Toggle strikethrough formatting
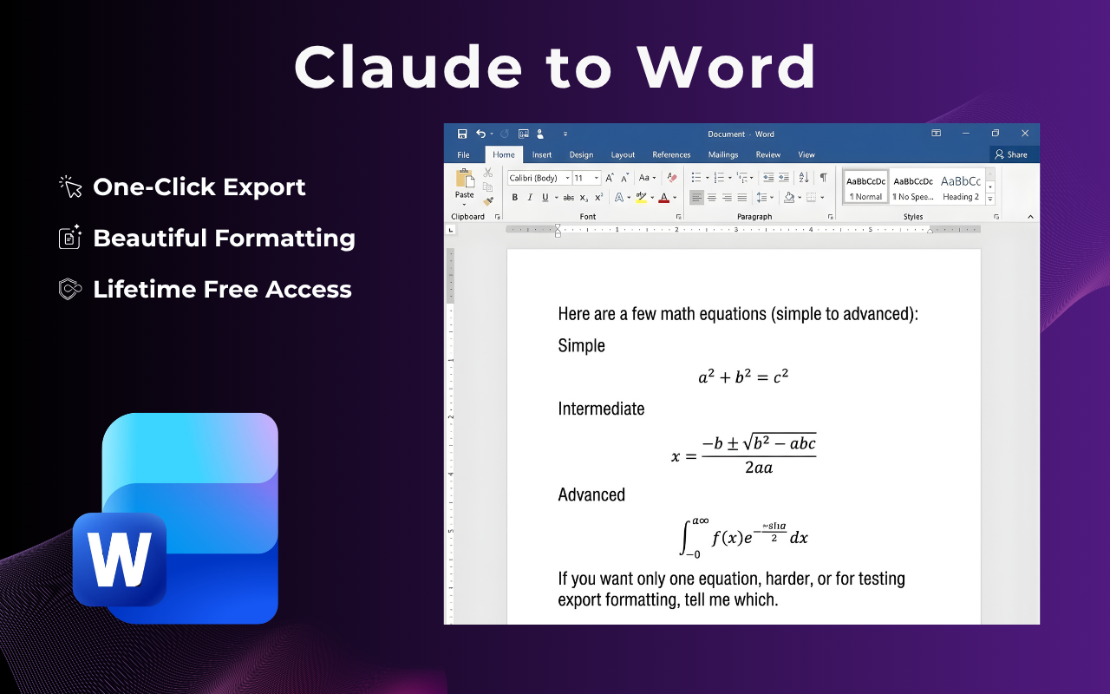This screenshot has height=694, width=1110. [567, 198]
